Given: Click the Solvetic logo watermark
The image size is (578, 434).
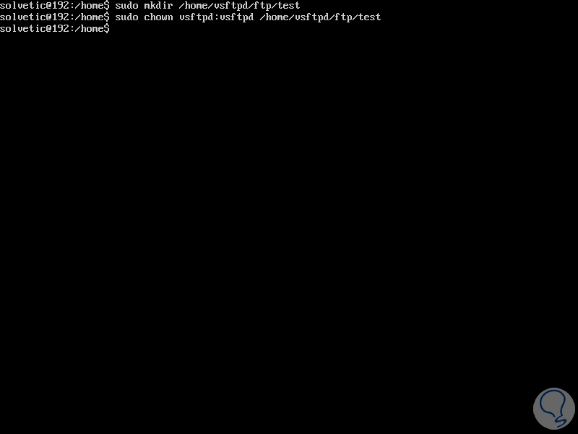Looking at the screenshot, I should [553, 409].
